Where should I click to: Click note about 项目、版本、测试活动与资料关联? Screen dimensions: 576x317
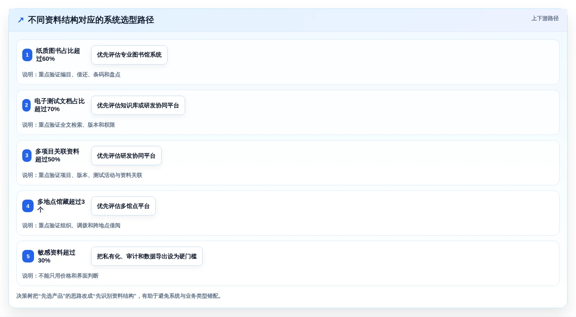click(82, 175)
